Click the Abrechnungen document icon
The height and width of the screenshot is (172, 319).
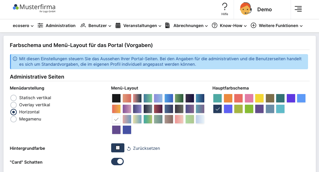[x=168, y=25]
